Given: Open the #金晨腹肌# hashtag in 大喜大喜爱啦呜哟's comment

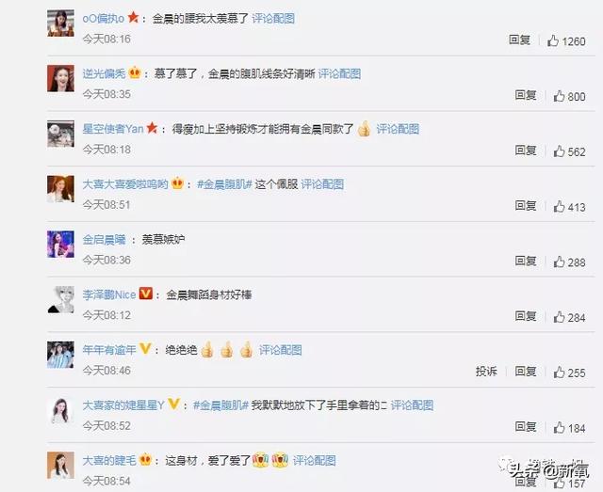Looking at the screenshot, I should point(224,184).
